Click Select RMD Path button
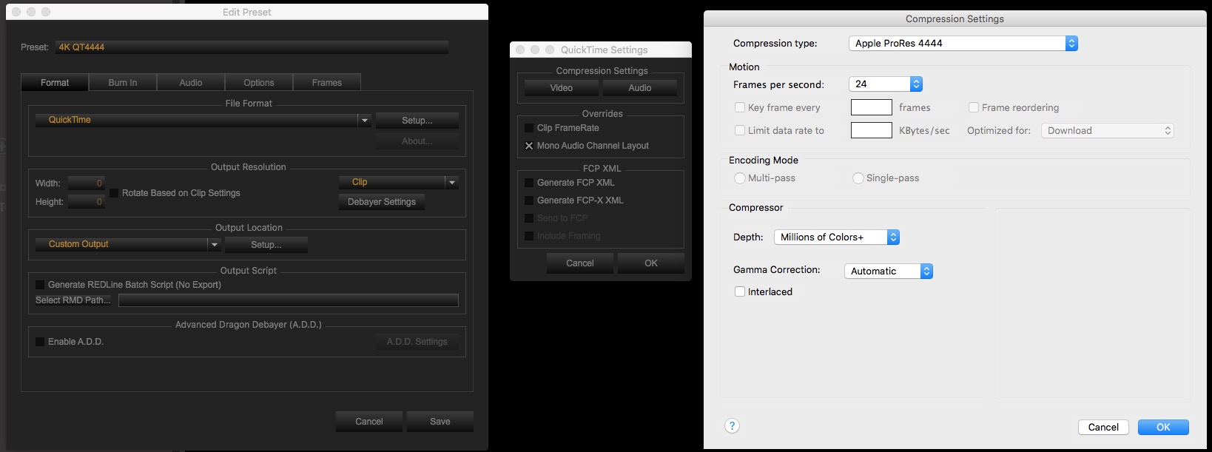Screen dimensions: 1212x452 coord(73,300)
